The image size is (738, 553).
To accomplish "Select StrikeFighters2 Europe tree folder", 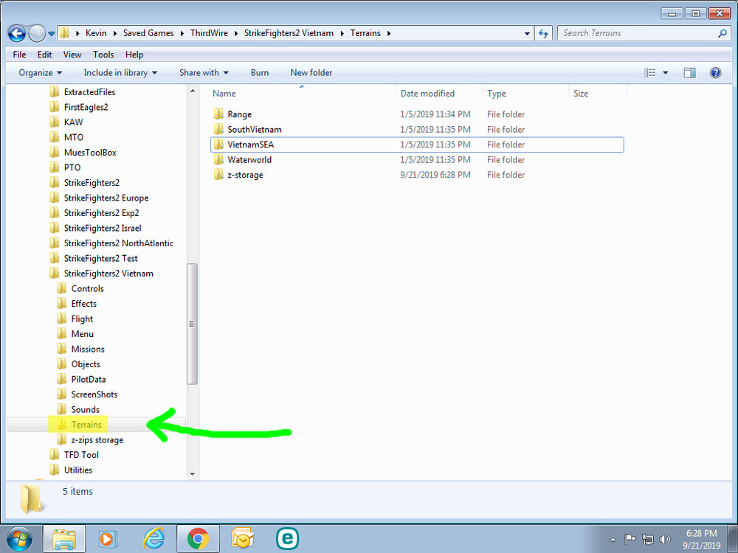I will tap(106, 198).
